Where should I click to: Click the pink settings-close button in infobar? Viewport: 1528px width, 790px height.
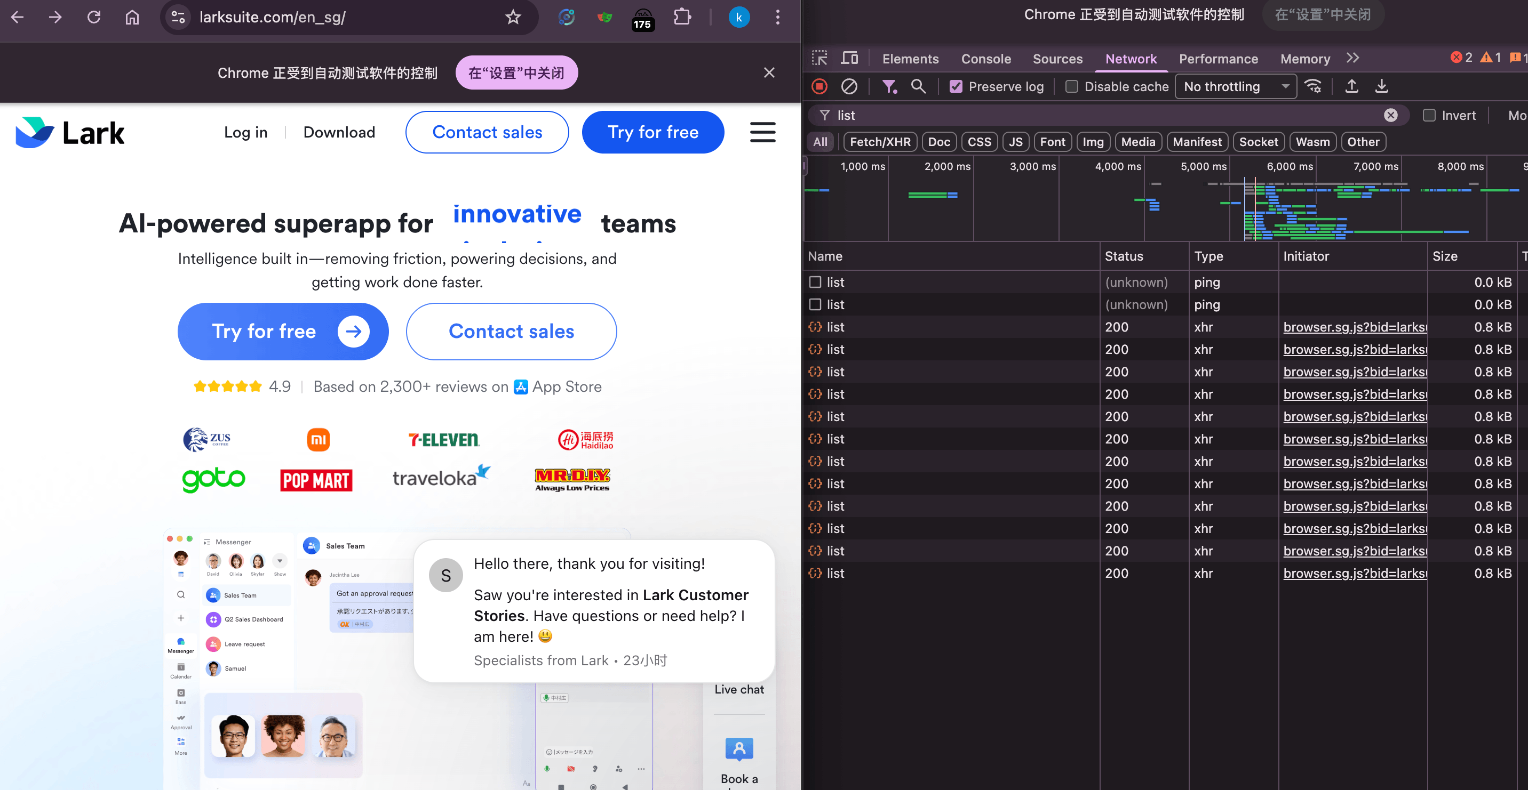pos(516,72)
